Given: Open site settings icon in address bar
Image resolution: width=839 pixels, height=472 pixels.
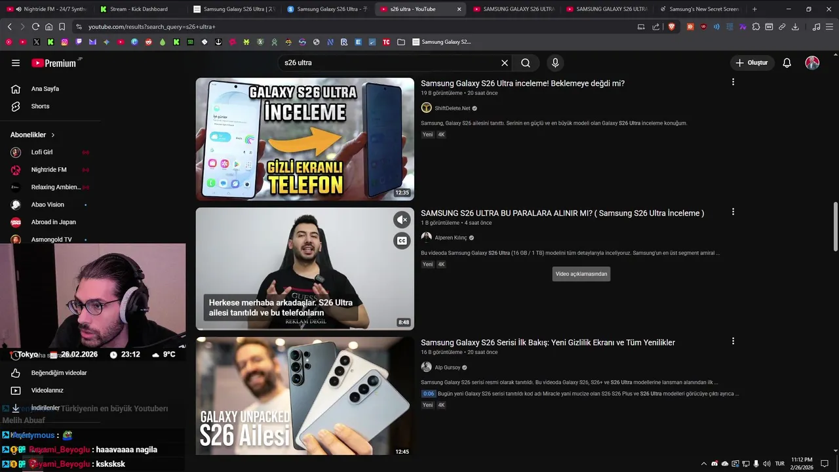Looking at the screenshot, I should (79, 27).
